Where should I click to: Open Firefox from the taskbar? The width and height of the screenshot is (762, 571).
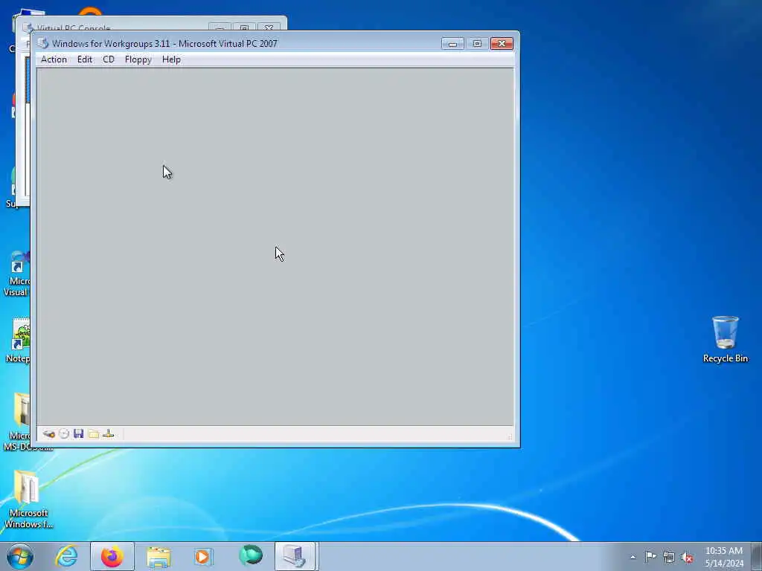(x=112, y=556)
